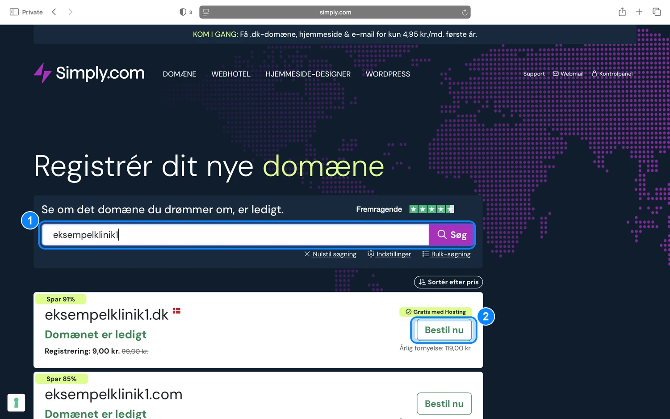Reload the simply.com page
The width and height of the screenshot is (670, 419).
pos(465,12)
